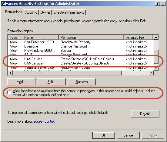Viewport: 167px width, 142px height.
Task: Select the Permissions tab
Action: [x=13, y=12]
